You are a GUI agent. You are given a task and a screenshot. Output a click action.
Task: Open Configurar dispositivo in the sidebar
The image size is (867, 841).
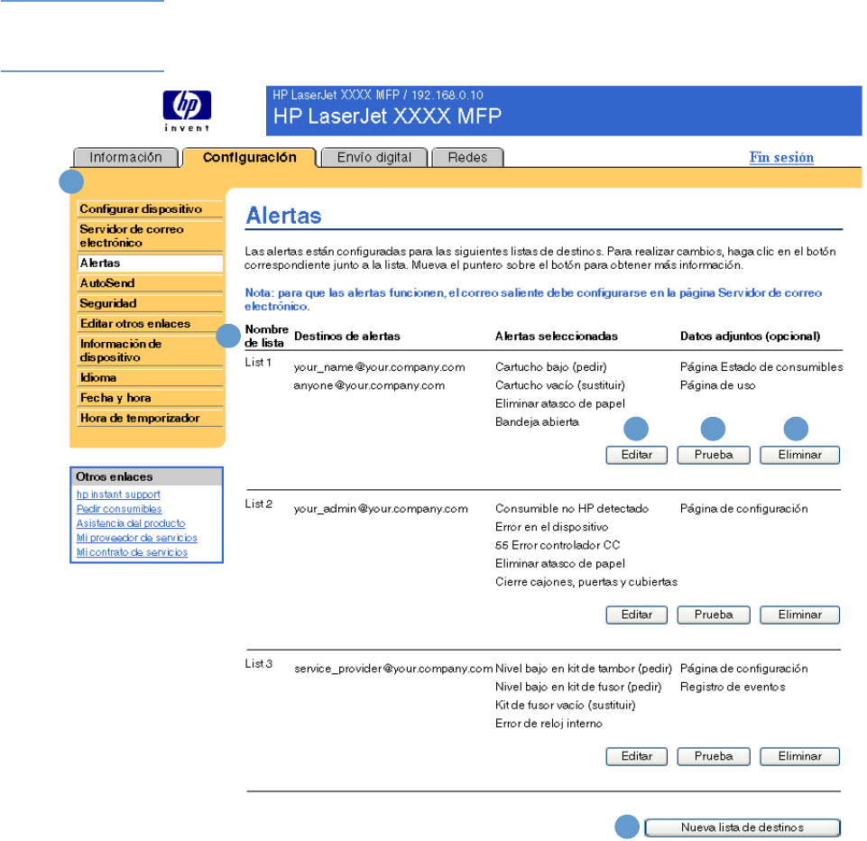tap(150, 209)
